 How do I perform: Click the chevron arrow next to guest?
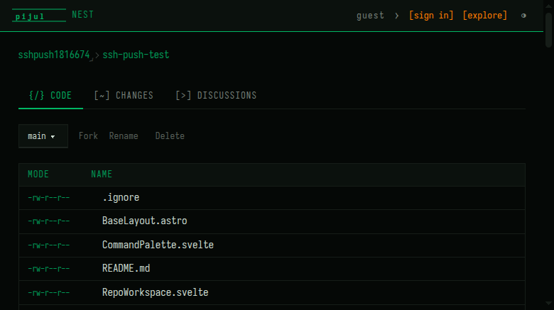click(397, 16)
